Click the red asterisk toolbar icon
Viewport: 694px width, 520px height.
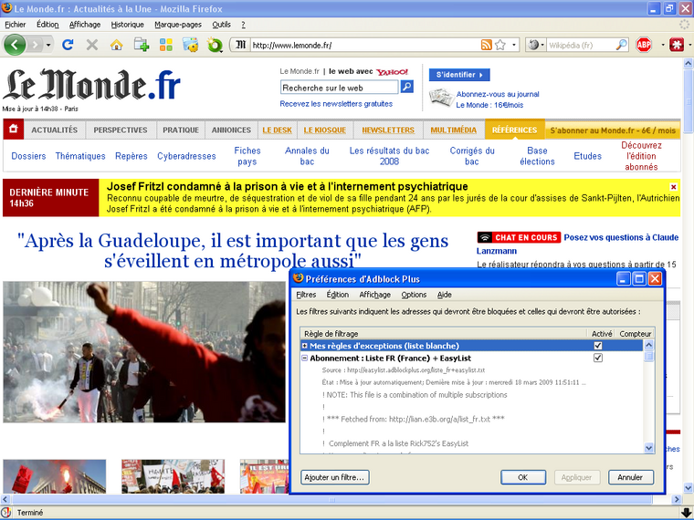point(677,45)
